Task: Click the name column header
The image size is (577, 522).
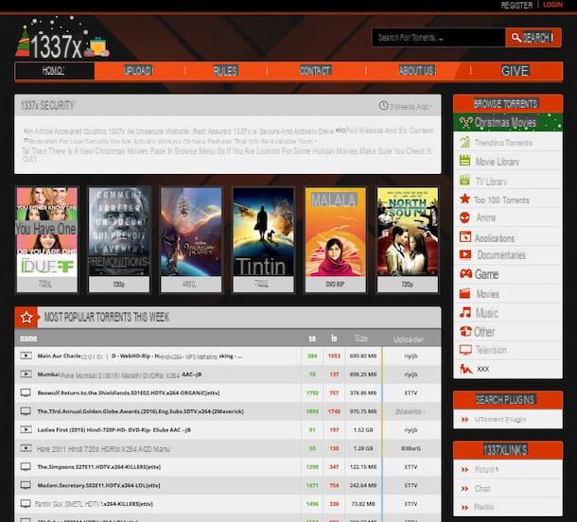Action: click(x=28, y=338)
